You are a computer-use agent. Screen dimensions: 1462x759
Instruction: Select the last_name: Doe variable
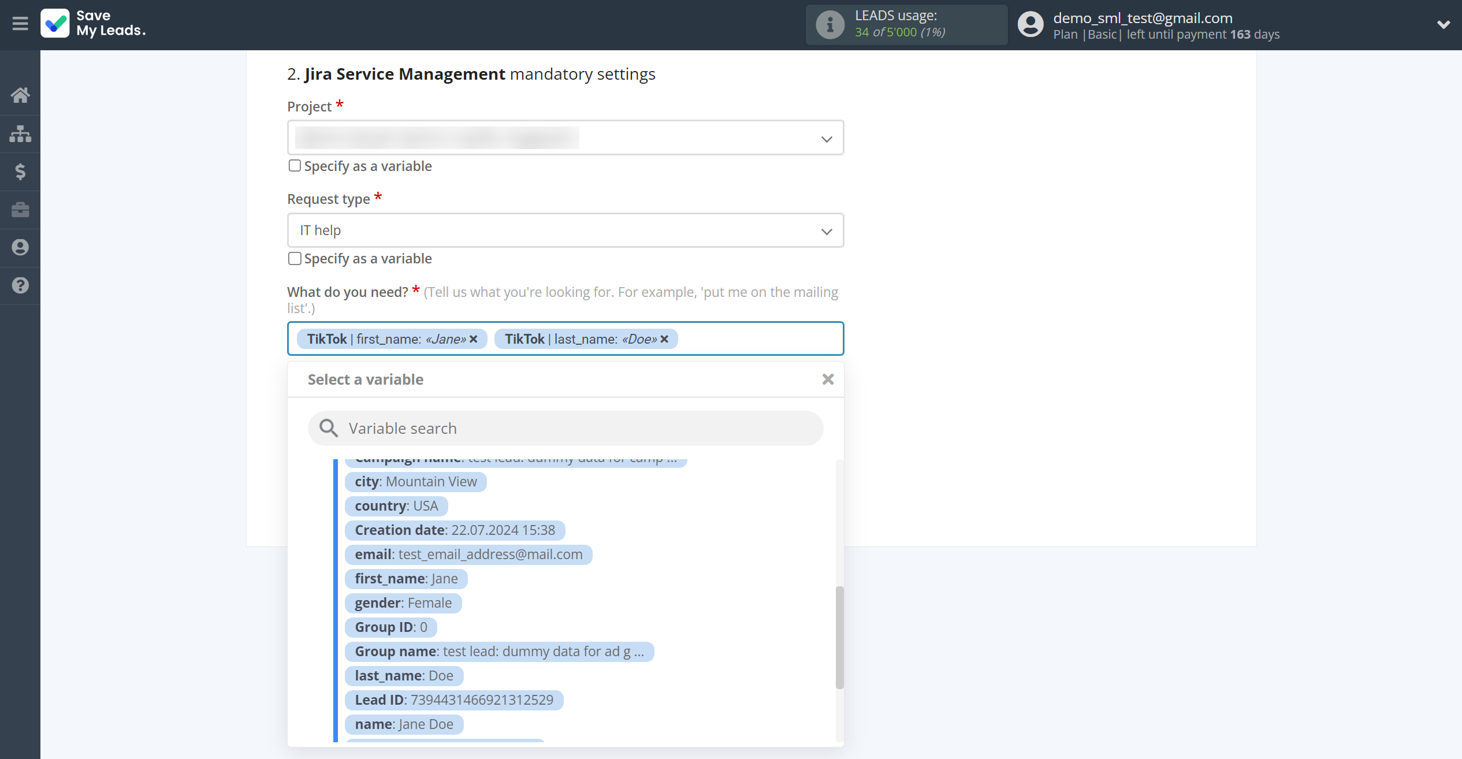pos(404,676)
